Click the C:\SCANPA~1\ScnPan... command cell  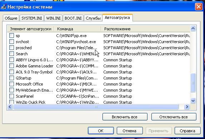[x=77, y=96]
